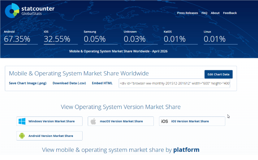The width and height of the screenshot is (258, 160).
Task: Click the Linux 0.01% stat
Action: click(x=221, y=37)
